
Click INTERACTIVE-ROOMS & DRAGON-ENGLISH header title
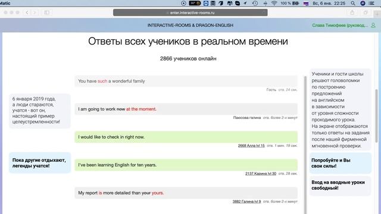tap(190, 25)
